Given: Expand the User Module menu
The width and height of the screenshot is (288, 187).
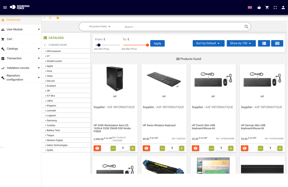Looking at the screenshot, I should 21,29.
